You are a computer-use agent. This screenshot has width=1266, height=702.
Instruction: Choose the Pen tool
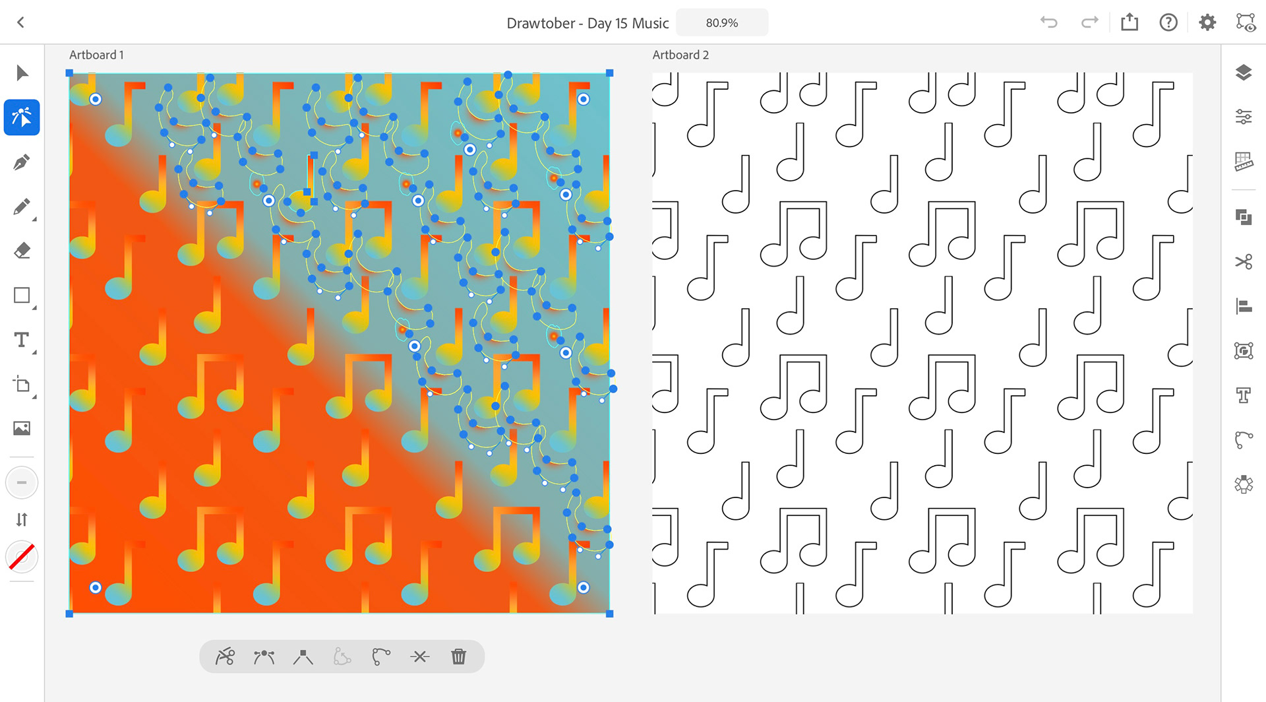pos(22,162)
